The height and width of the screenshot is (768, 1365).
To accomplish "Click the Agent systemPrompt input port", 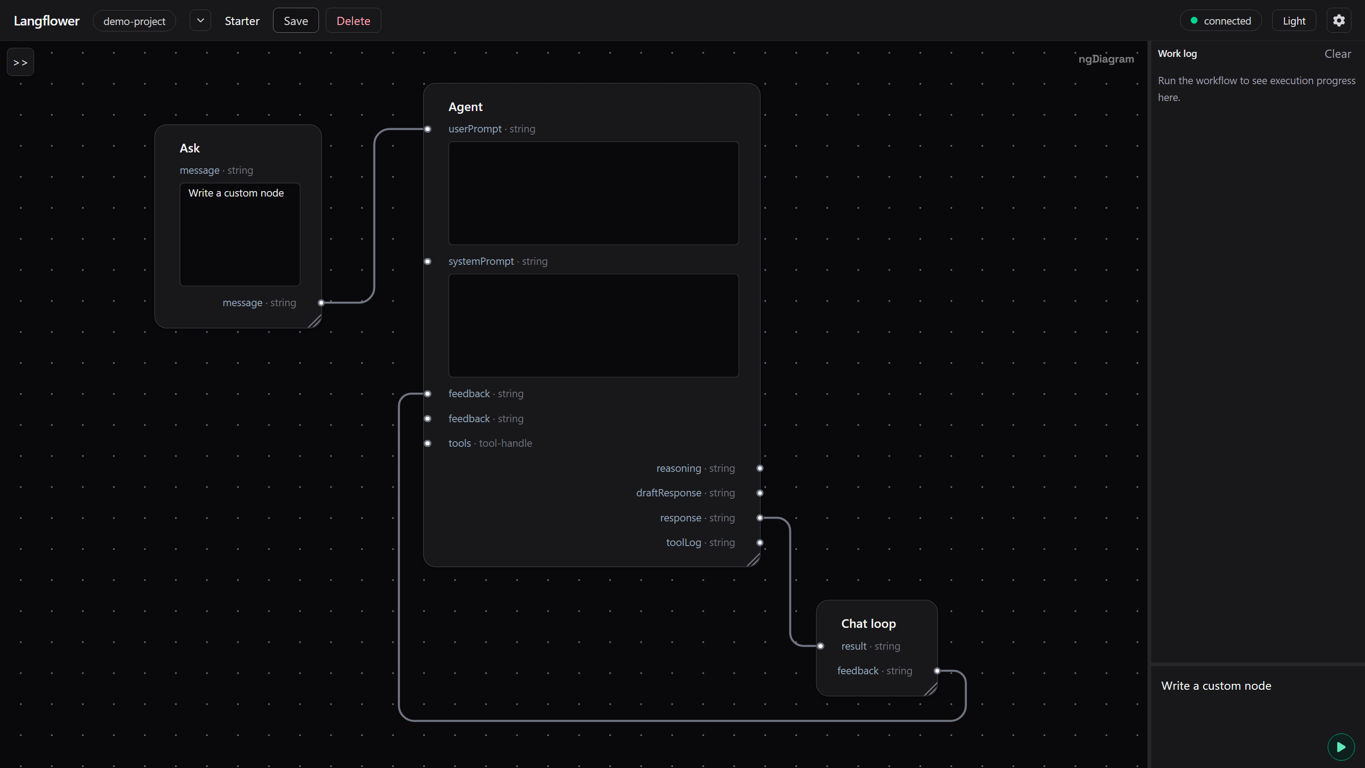I will pos(428,261).
